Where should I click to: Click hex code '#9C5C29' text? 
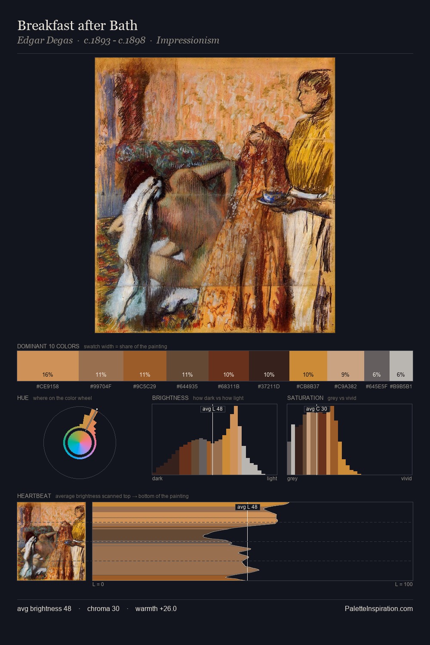pos(145,387)
